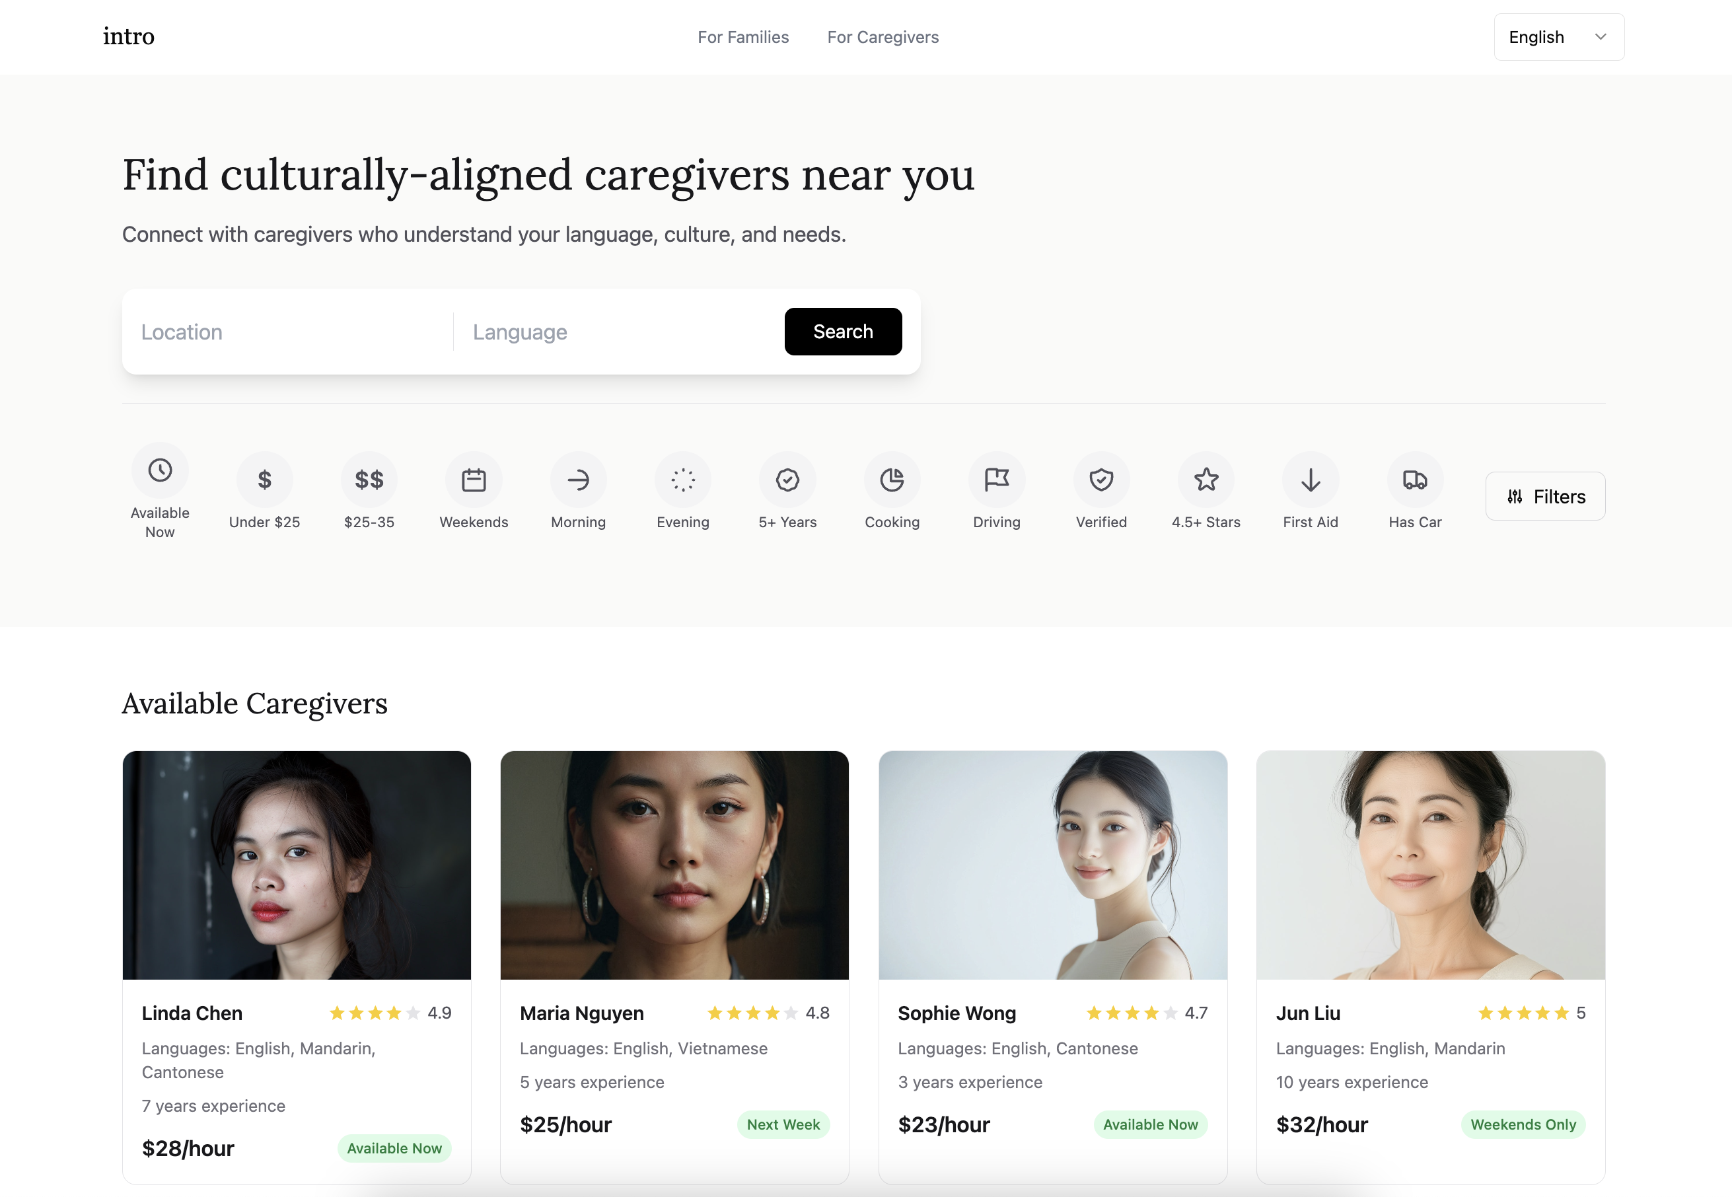Screen dimensions: 1732x1197
Task: Open the English language dropdown
Action: 1558,36
